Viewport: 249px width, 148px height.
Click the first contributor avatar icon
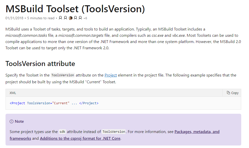pyautogui.click(x=60, y=18)
